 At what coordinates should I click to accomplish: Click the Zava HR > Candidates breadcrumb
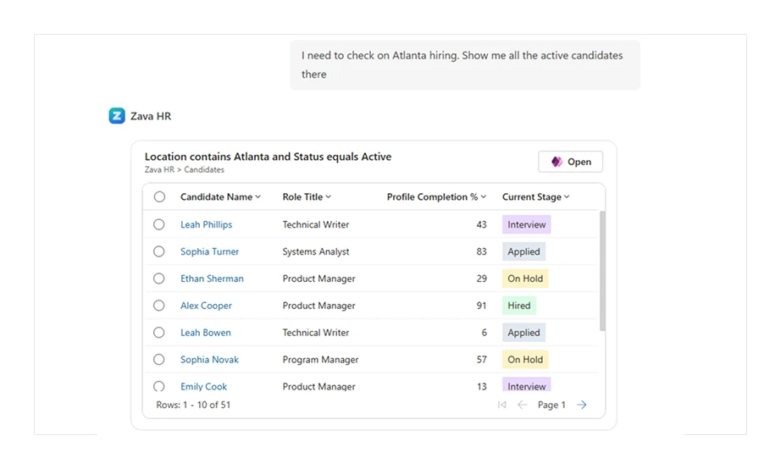click(185, 170)
